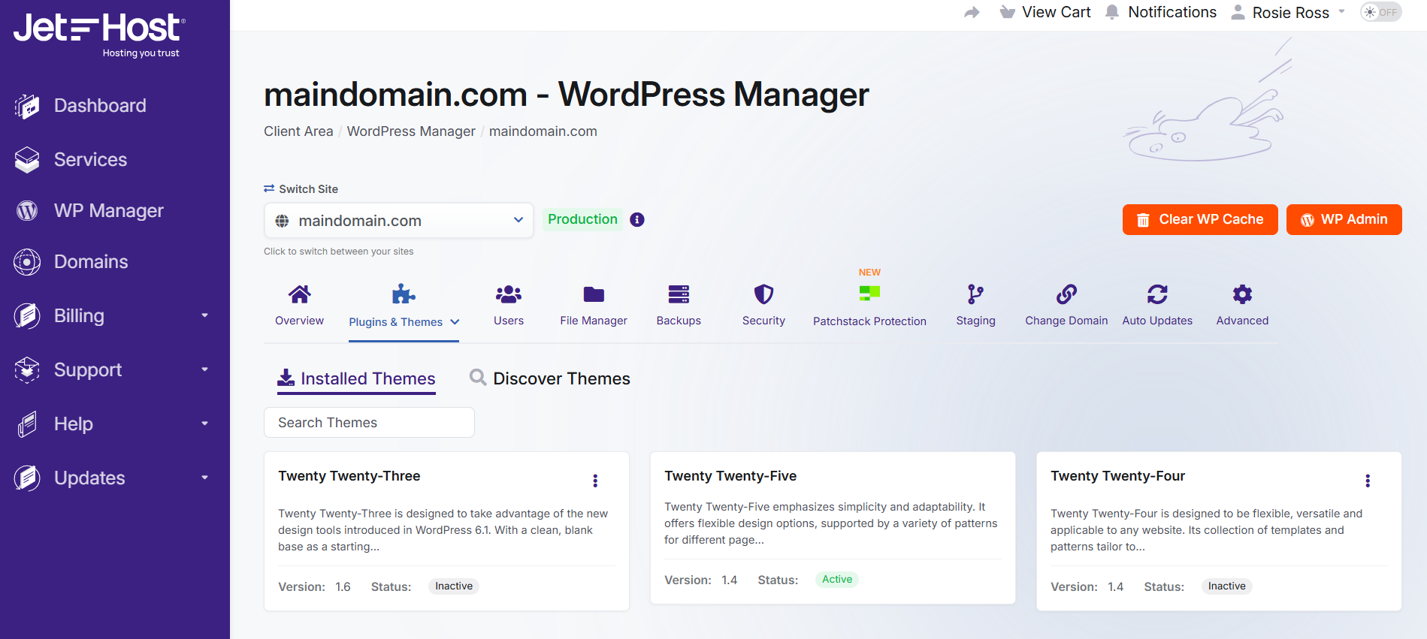Viewport: 1427px width, 639px height.
Task: Go to Client Area breadcrumb
Action: [x=298, y=131]
